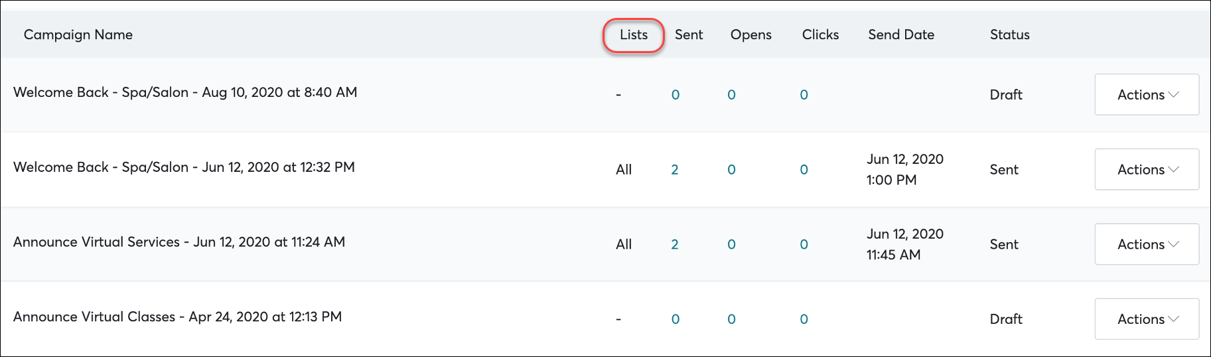Click the Clicks column header
This screenshot has height=357, width=1211.
(x=820, y=35)
